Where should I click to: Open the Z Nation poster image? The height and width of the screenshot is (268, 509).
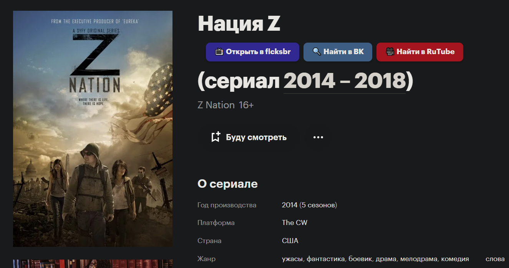93,129
